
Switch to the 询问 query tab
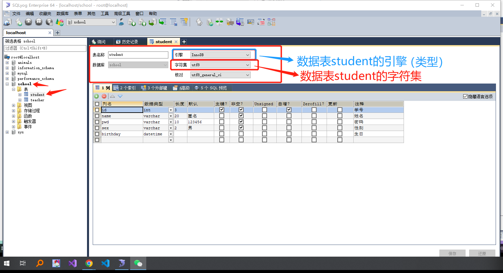pyautogui.click(x=101, y=42)
